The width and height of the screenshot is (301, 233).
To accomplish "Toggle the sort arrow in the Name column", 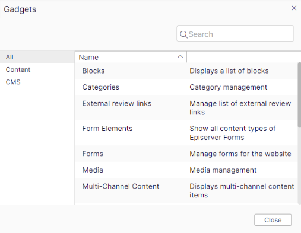I will tap(180, 57).
